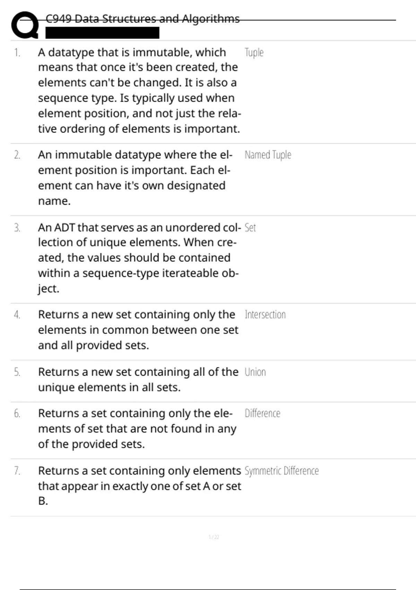Click item number 7 marker
This screenshot has height=590, width=416.
(17, 471)
